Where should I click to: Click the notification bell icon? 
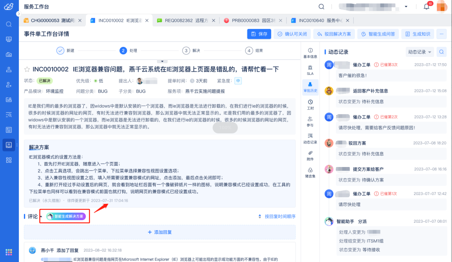tap(426, 7)
